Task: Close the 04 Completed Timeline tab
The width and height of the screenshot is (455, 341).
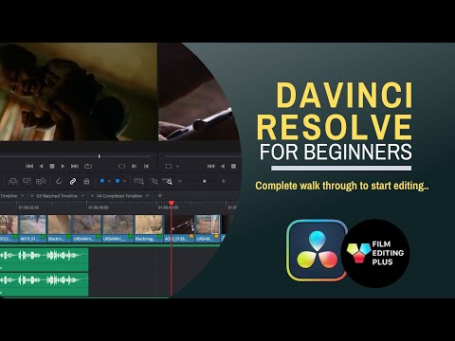Action: [x=92, y=196]
